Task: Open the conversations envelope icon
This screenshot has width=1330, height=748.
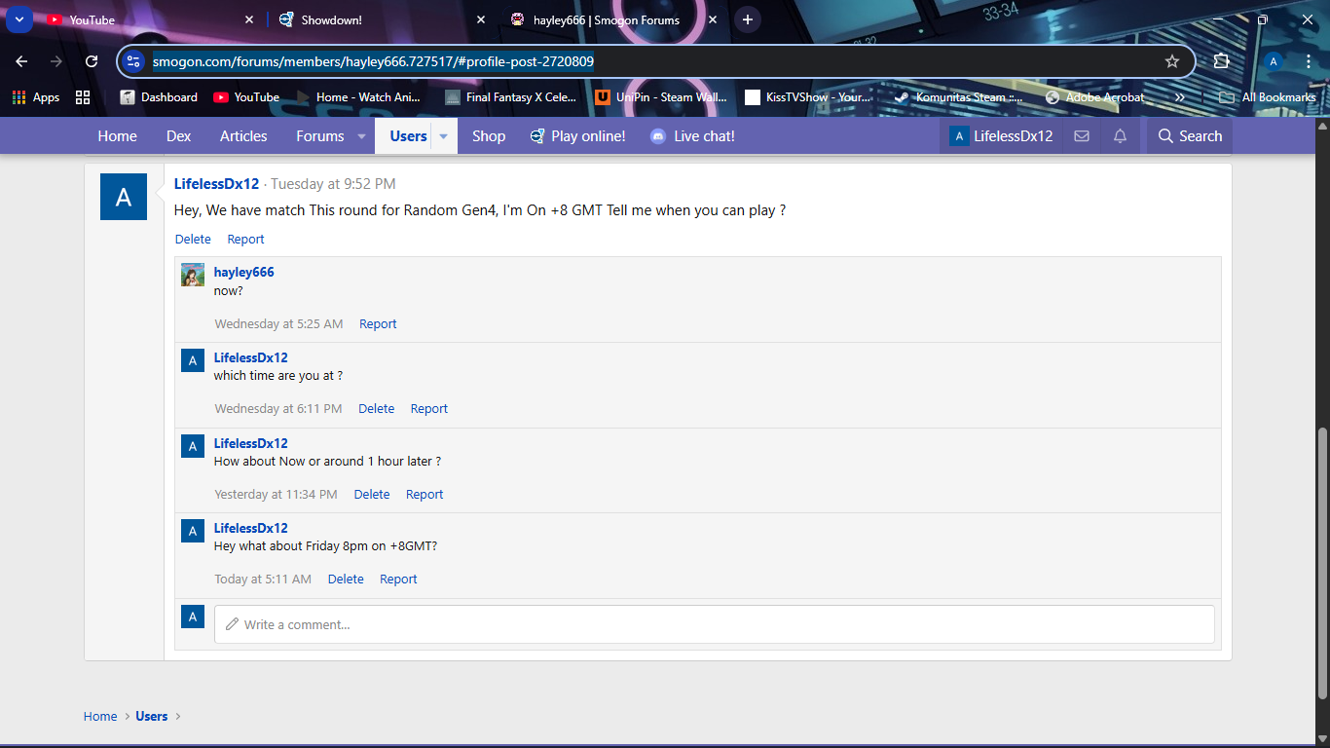Action: 1082,136
